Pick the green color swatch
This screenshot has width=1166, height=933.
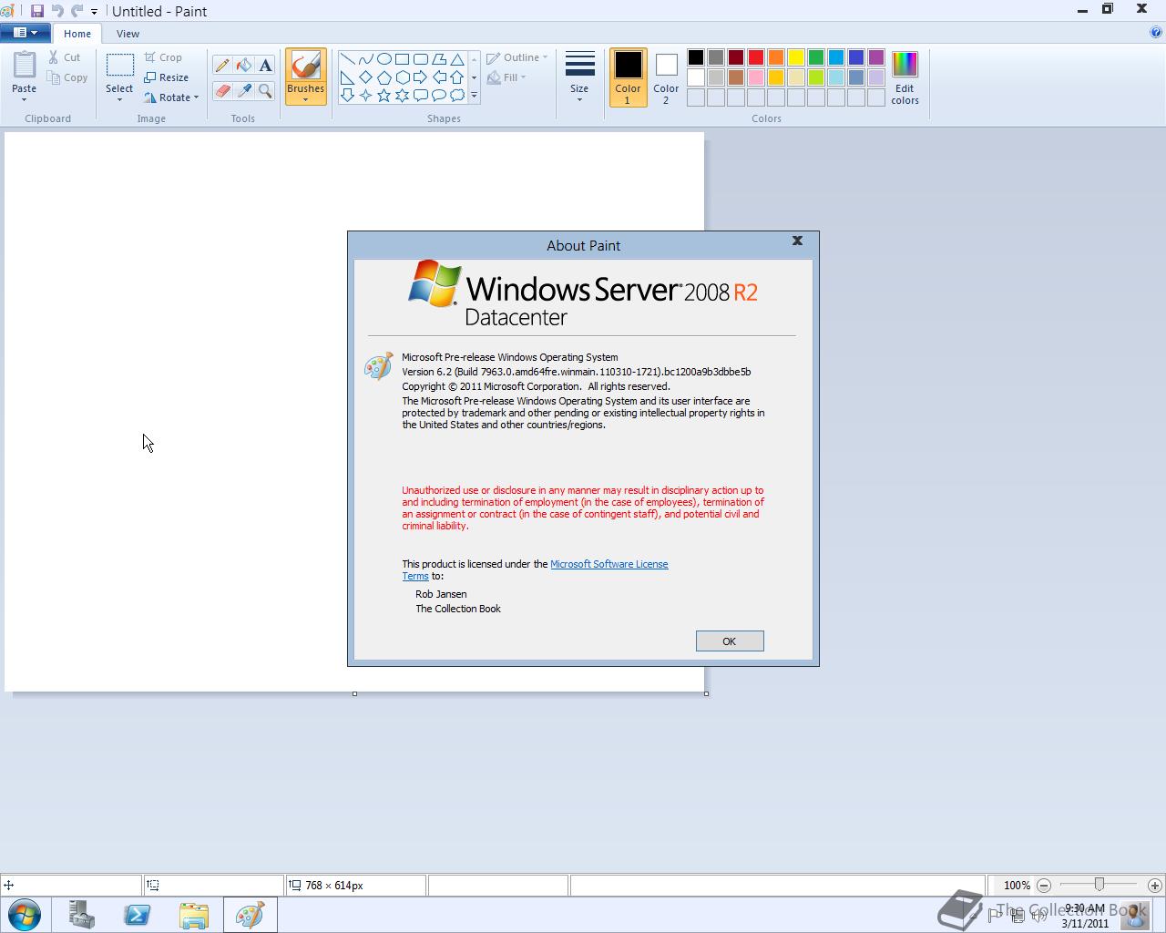tap(816, 57)
